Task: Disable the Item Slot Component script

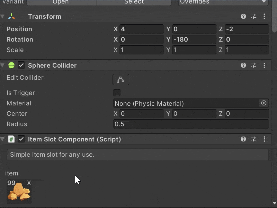Action: pyautogui.click(x=21, y=139)
